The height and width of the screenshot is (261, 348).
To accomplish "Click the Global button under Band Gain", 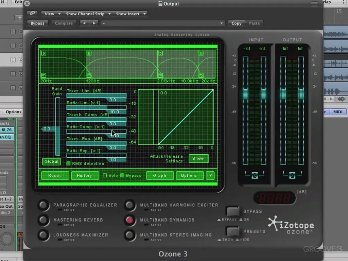I will [x=51, y=161].
